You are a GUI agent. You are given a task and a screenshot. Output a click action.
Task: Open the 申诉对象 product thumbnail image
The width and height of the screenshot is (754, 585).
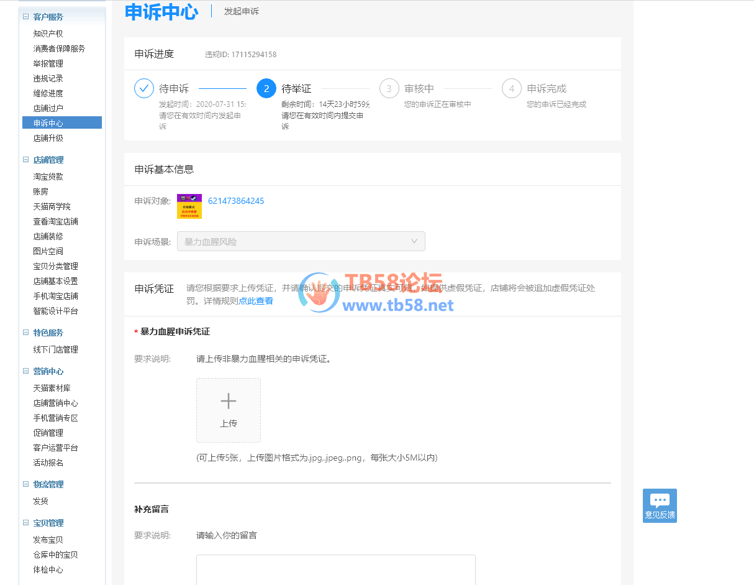189,206
